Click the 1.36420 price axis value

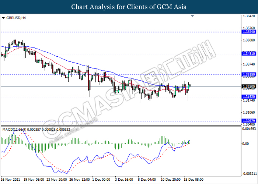pos(249,16)
